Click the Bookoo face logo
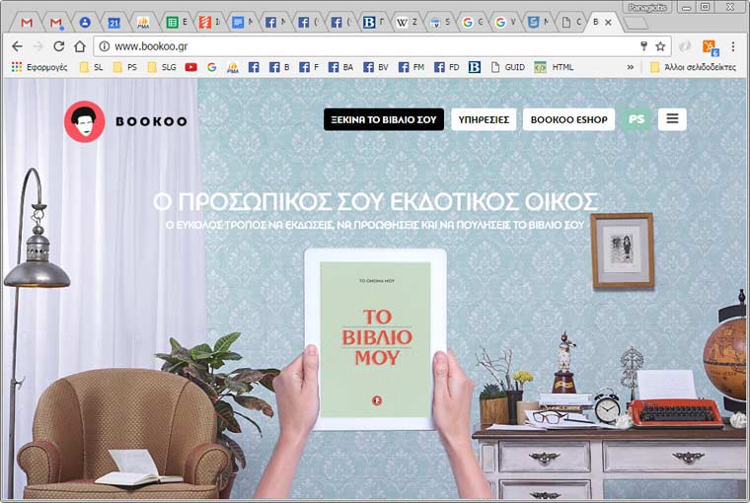Screen dimensions: 750x503 [x=84, y=121]
